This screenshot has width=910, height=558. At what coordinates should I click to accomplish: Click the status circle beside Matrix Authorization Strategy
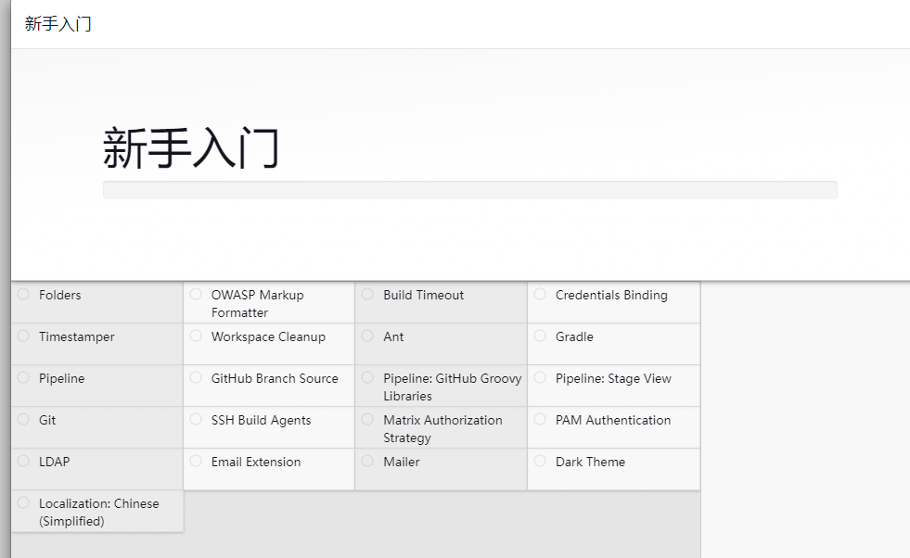367,419
